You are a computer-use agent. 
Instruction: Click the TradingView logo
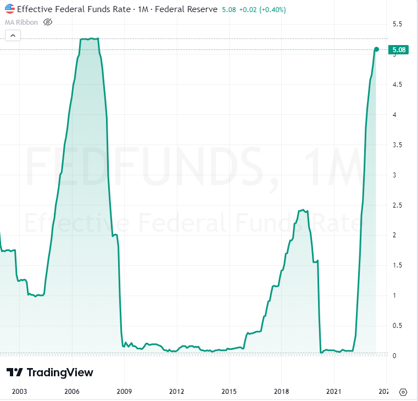tap(50, 372)
